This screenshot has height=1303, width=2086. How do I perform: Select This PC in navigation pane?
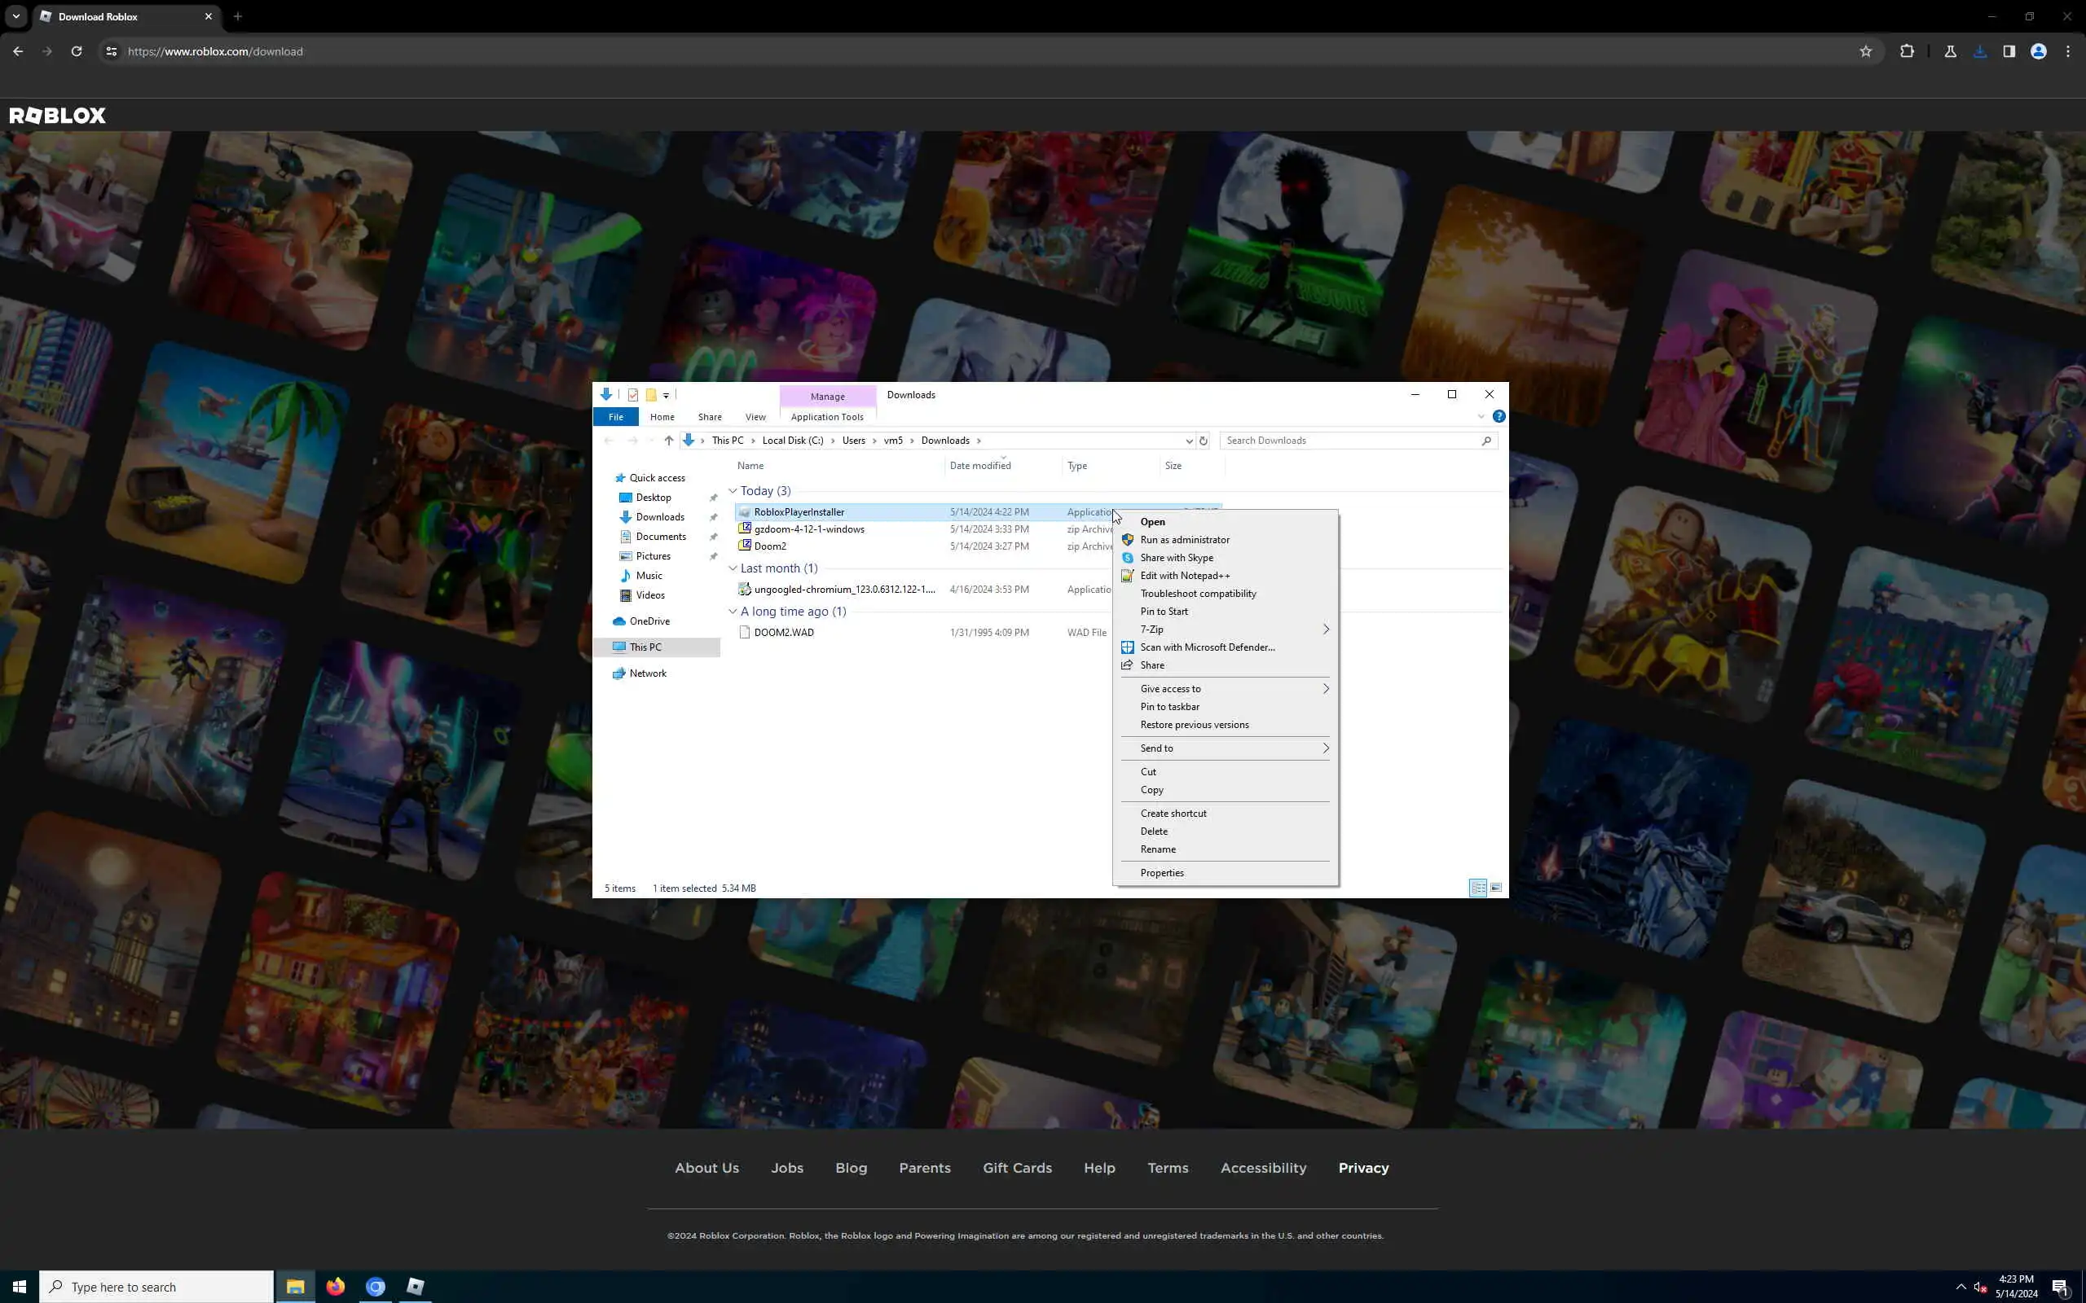(645, 647)
